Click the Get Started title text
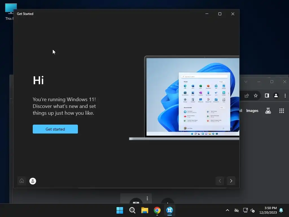This screenshot has width=289, height=217. tap(25, 14)
